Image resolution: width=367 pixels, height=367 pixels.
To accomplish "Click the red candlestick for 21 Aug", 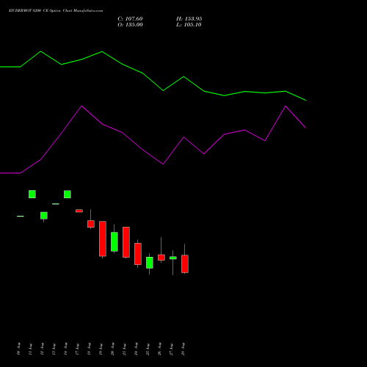I will [x=126, y=242].
